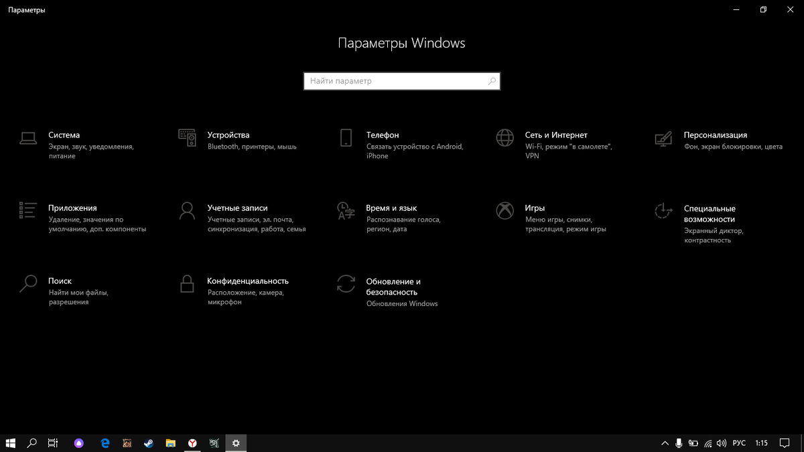
Task: Click the pinned app icon between Edge and Steam
Action: tap(127, 443)
